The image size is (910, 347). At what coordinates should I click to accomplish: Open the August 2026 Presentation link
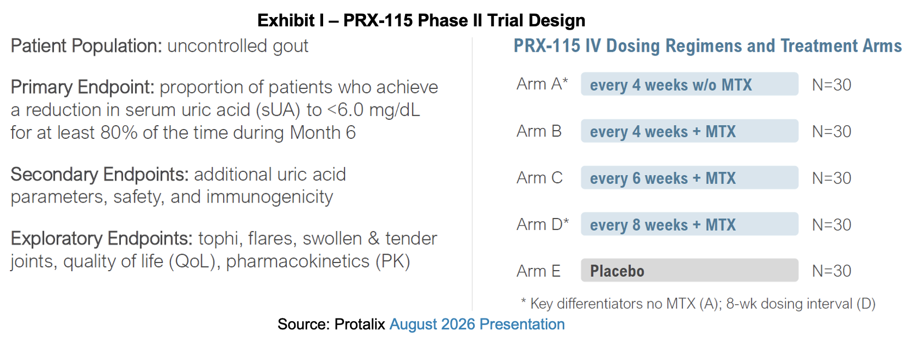(x=477, y=324)
